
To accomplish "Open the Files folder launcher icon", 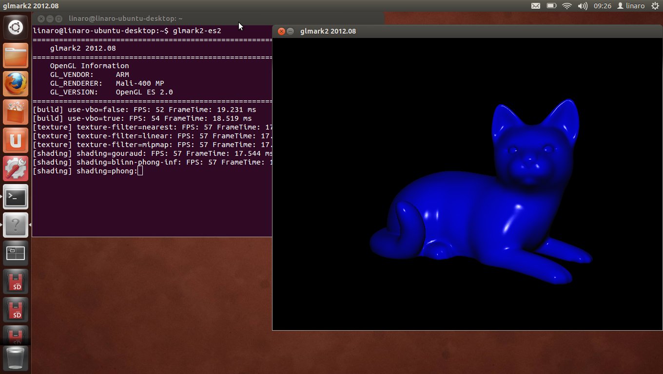I will pyautogui.click(x=16, y=56).
